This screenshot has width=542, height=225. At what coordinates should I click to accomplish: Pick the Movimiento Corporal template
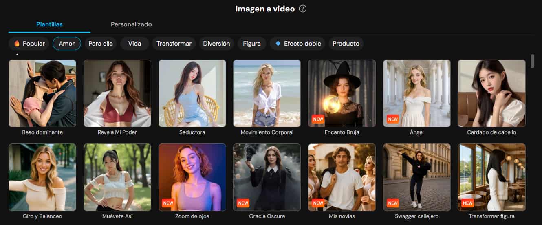tap(267, 93)
